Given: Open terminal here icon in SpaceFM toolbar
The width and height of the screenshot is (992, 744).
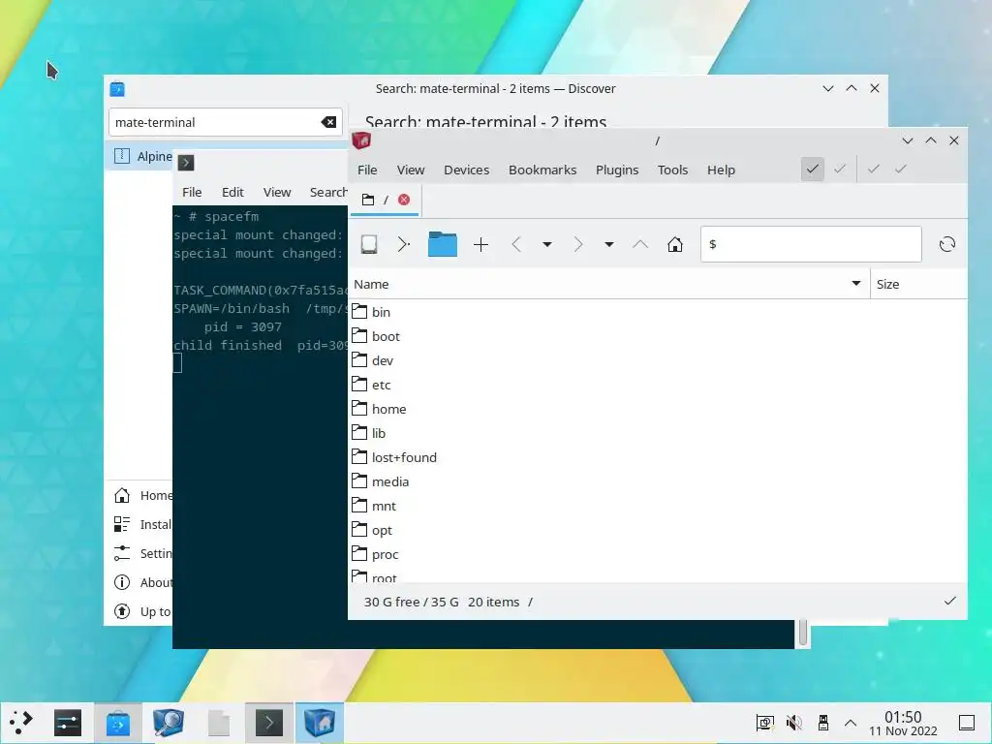Looking at the screenshot, I should tap(404, 244).
